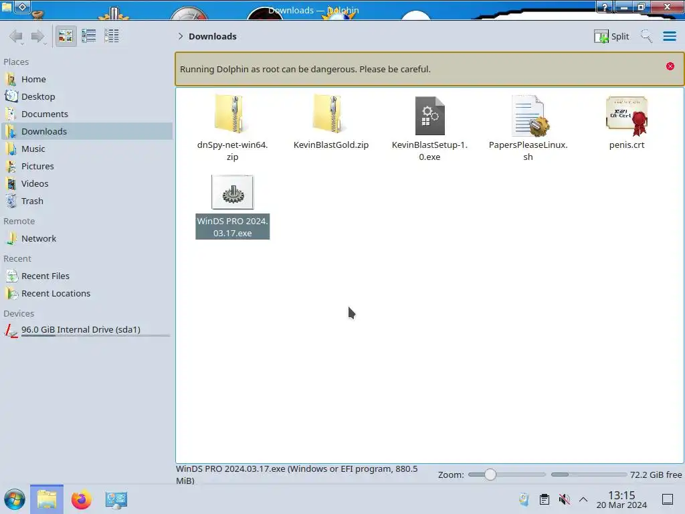Select 96.0 GiB Internal Drive (sda1)
685x514 pixels.
tap(86, 331)
